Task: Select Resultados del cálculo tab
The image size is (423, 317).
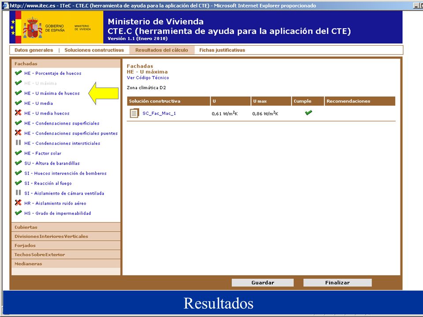Action: [x=162, y=50]
